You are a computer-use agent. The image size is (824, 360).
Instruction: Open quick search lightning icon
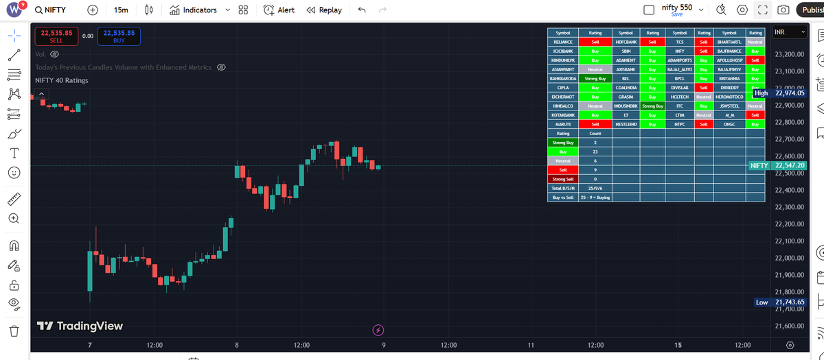click(x=721, y=10)
